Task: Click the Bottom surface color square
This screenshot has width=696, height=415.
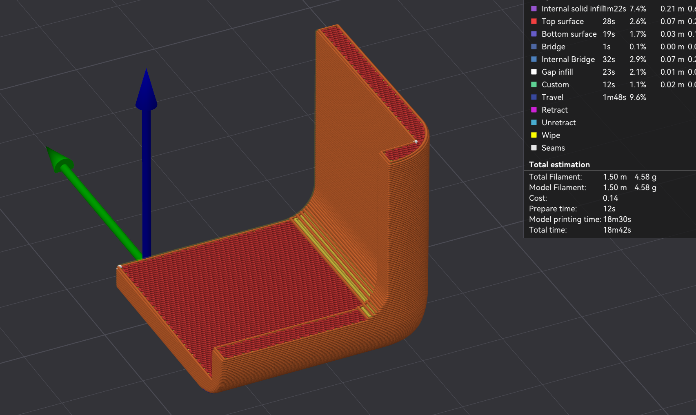Action: pos(534,34)
